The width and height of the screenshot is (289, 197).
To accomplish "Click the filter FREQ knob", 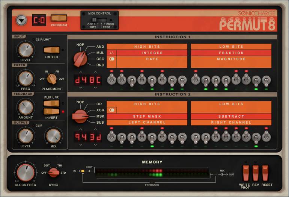I will [x=25, y=78].
